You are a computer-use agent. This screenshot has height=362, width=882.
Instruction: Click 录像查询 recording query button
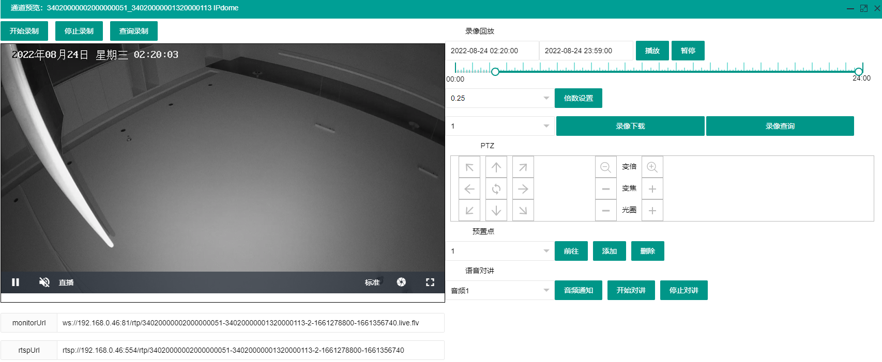780,126
